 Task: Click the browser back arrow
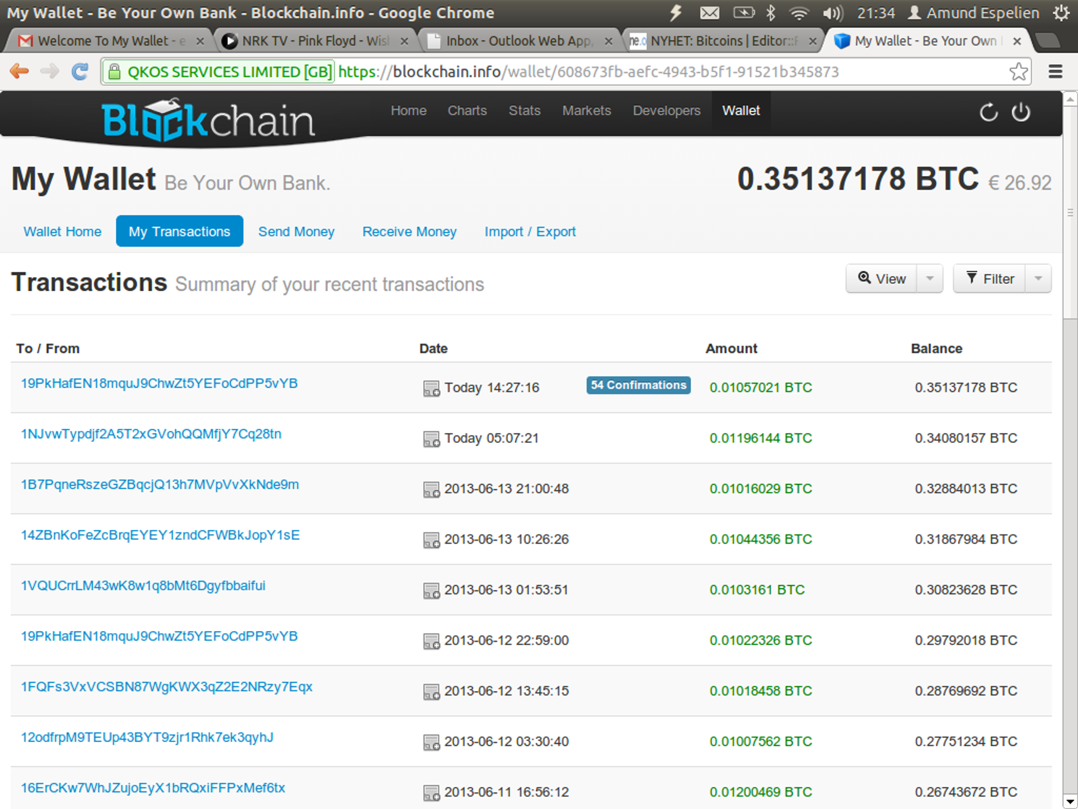19,71
